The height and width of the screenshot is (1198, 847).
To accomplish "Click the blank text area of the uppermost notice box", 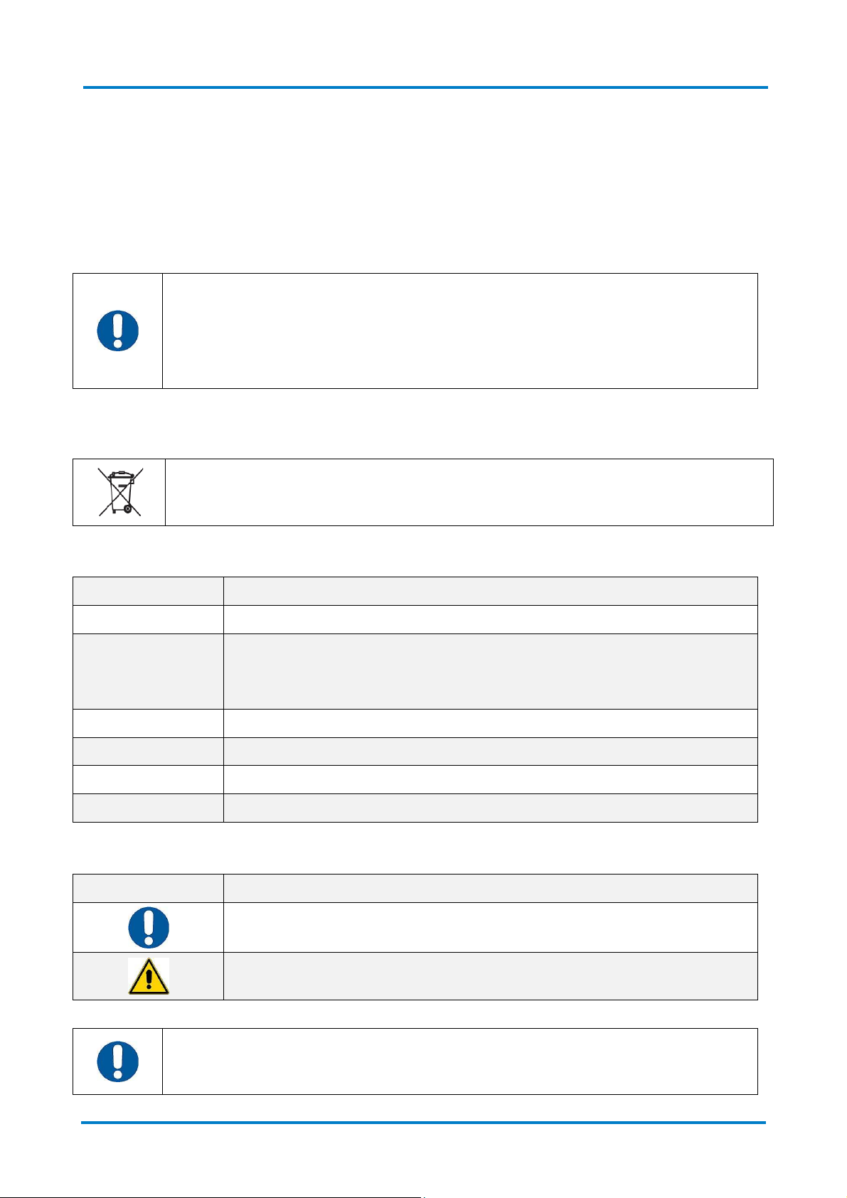I will click(460, 331).
